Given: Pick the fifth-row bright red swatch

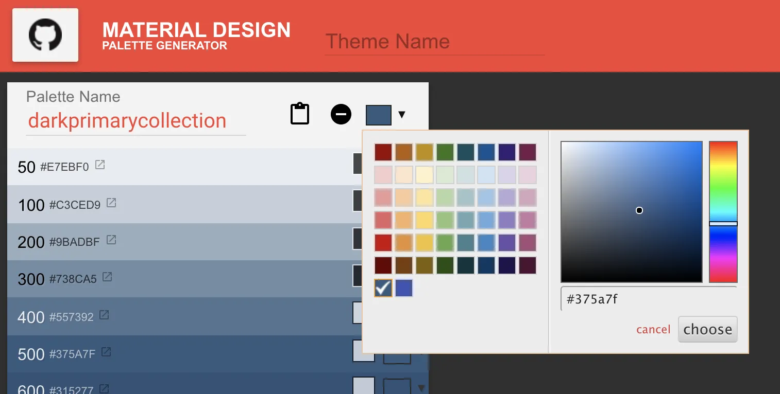Looking at the screenshot, I should click(x=383, y=243).
